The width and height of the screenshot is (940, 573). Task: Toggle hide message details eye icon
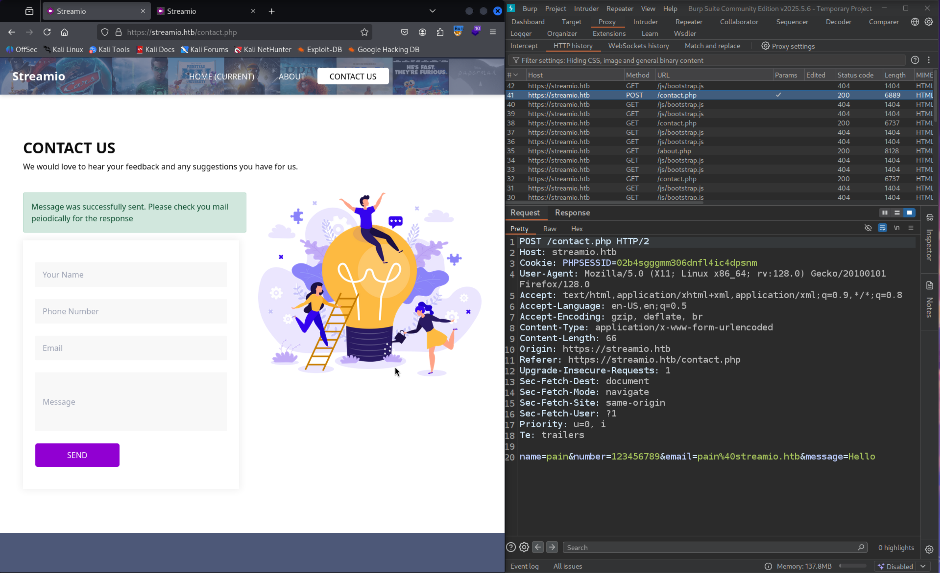tap(868, 228)
